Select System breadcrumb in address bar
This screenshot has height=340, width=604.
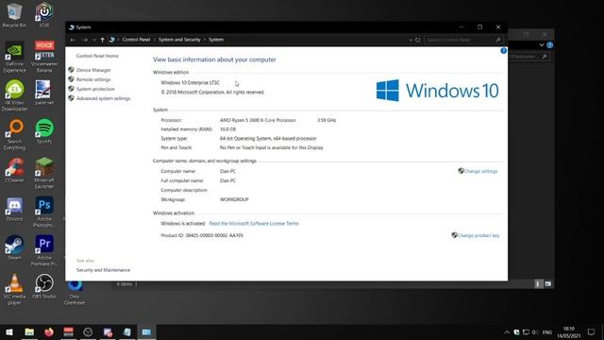(216, 40)
